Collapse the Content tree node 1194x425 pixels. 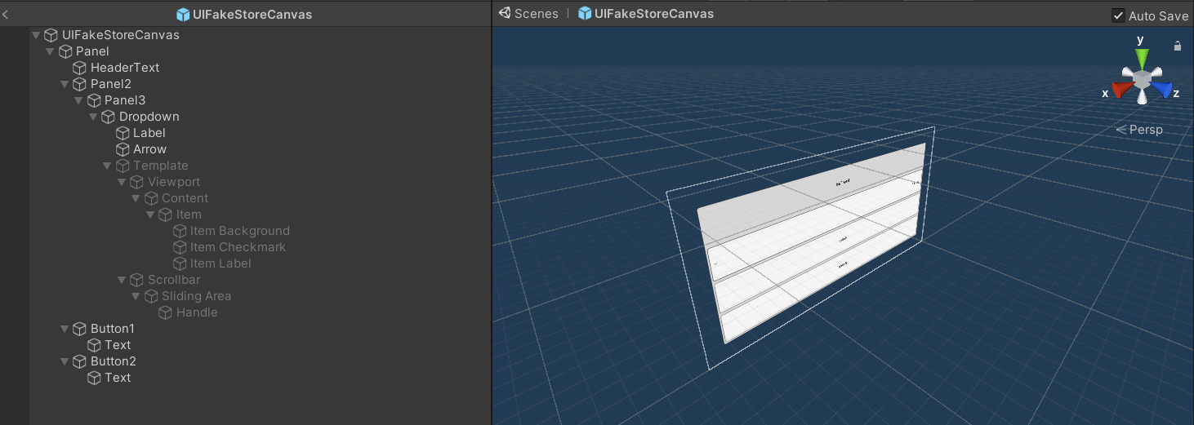tap(136, 198)
